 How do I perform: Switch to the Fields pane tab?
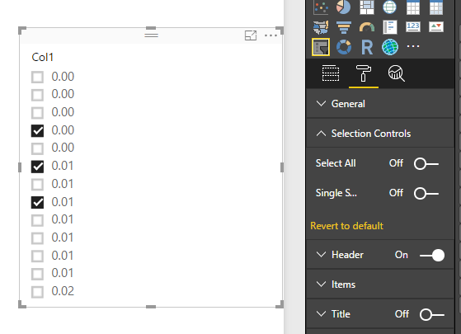[x=331, y=73]
